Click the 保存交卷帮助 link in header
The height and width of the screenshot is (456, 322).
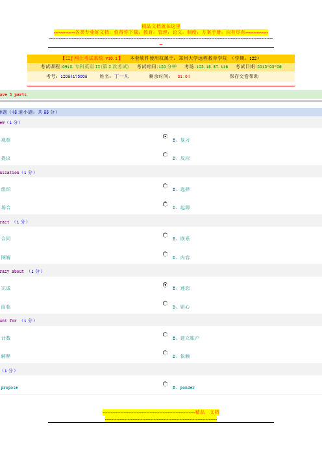click(x=244, y=76)
